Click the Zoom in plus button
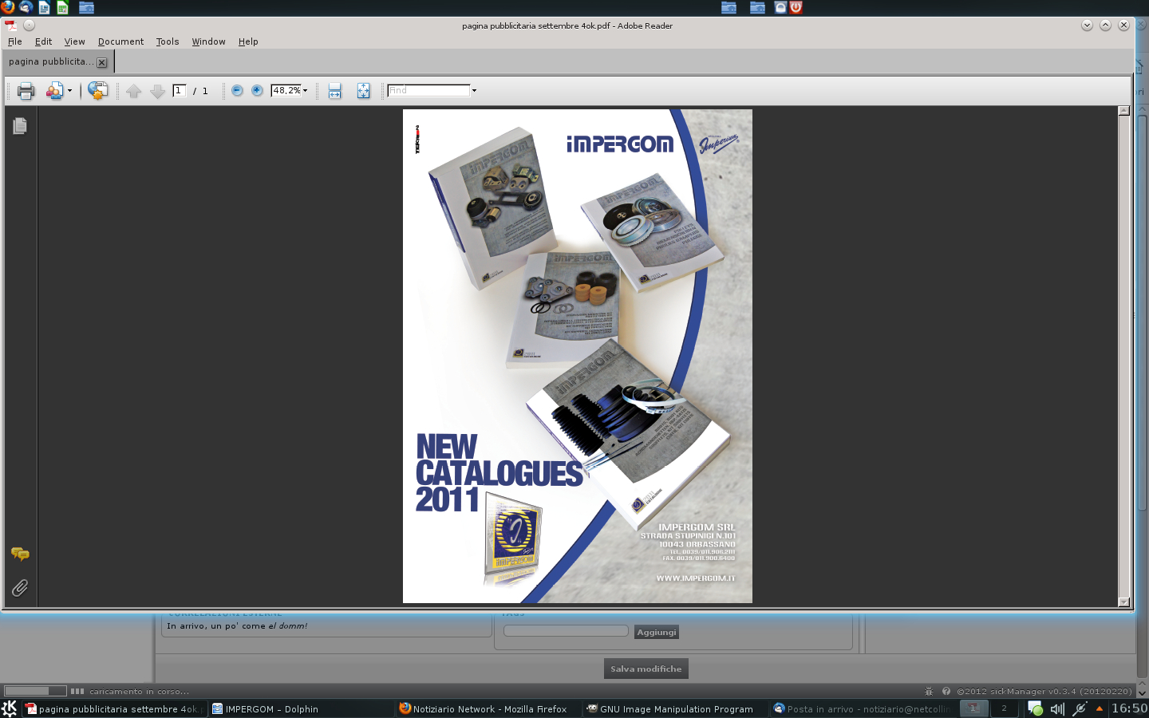 pyautogui.click(x=257, y=90)
